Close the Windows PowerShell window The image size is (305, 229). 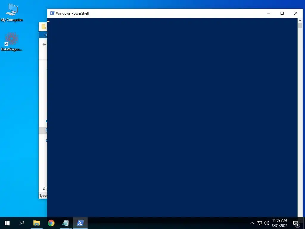pos(296,13)
